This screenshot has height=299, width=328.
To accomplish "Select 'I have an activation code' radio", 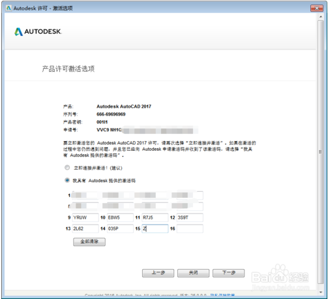I will [67, 180].
